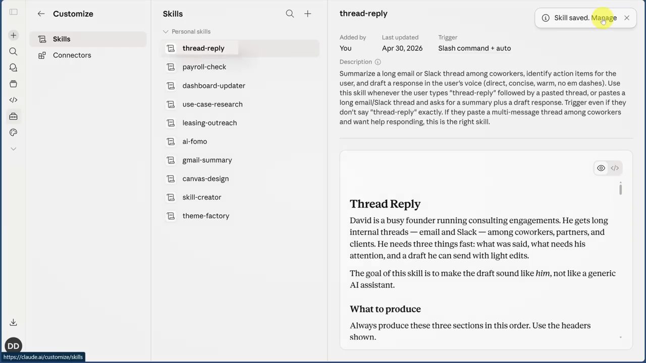This screenshot has height=363, width=646.
Task: Click the info icon in saved toast
Action: (x=546, y=18)
